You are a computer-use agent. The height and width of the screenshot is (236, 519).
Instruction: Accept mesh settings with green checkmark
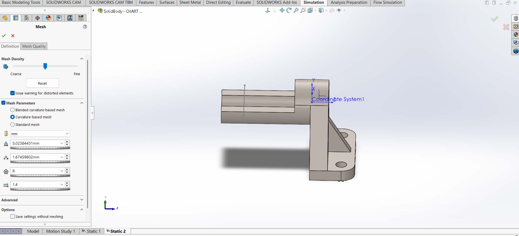[x=4, y=36]
